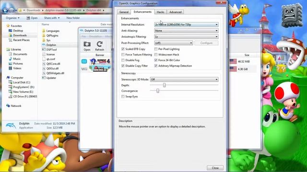The image size is (307, 172).
Task: Toggle Disable Copy Filter checkbox
Action: [123, 66]
